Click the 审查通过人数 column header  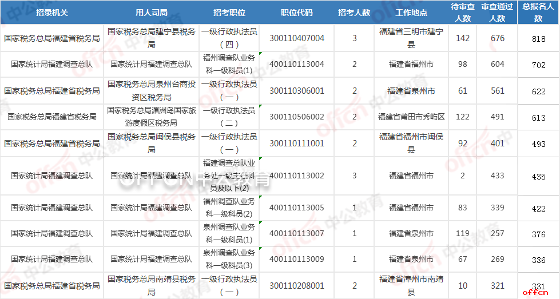(497, 13)
